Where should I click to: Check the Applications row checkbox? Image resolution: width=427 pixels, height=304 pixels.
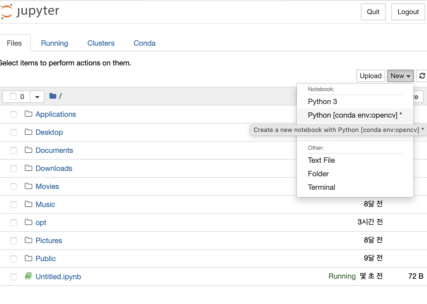click(x=13, y=115)
